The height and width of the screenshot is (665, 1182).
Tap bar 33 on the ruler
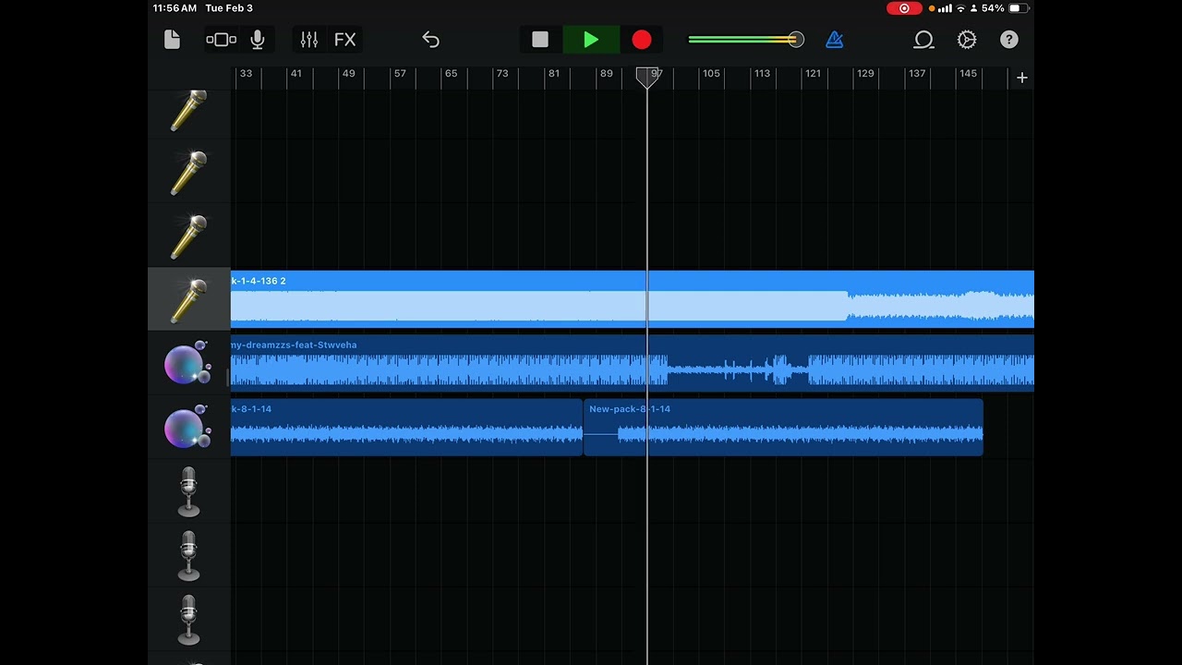(x=246, y=73)
